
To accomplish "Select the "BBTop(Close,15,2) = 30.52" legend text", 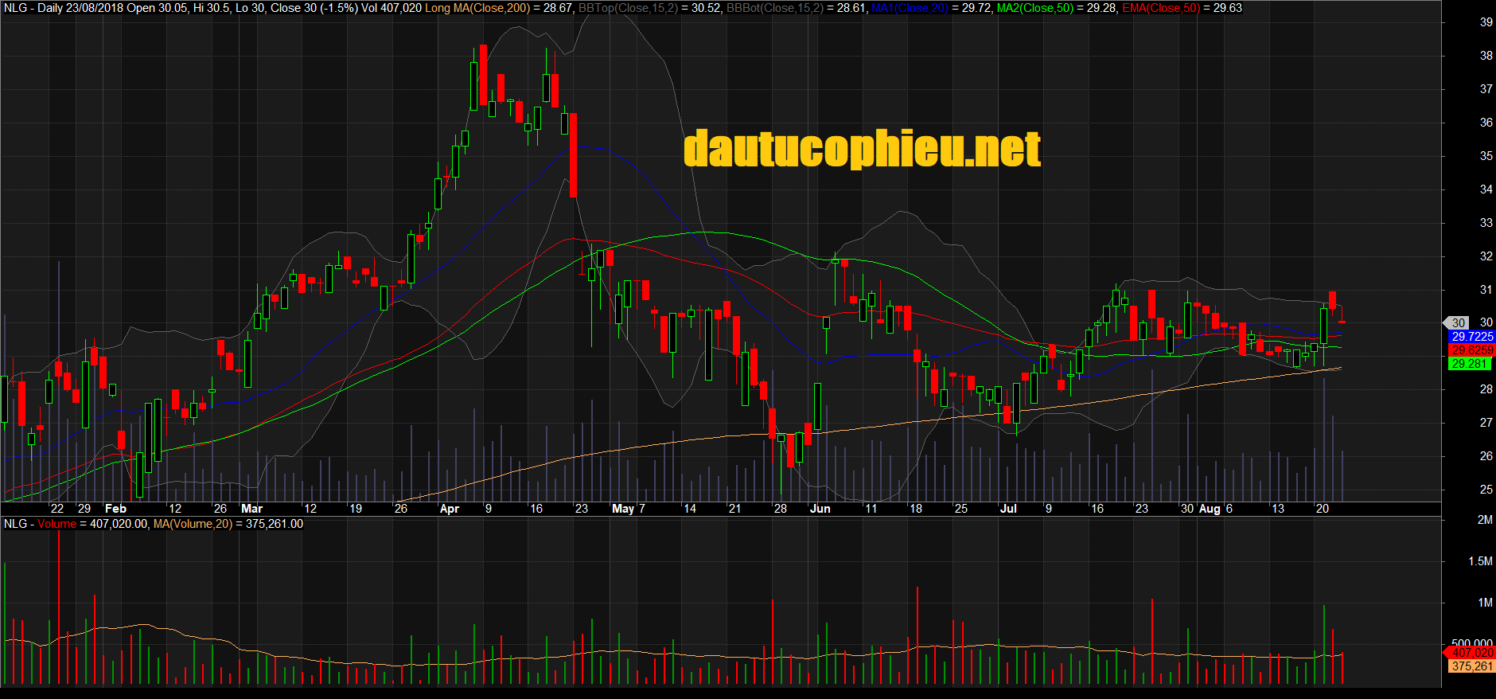I will (x=649, y=8).
